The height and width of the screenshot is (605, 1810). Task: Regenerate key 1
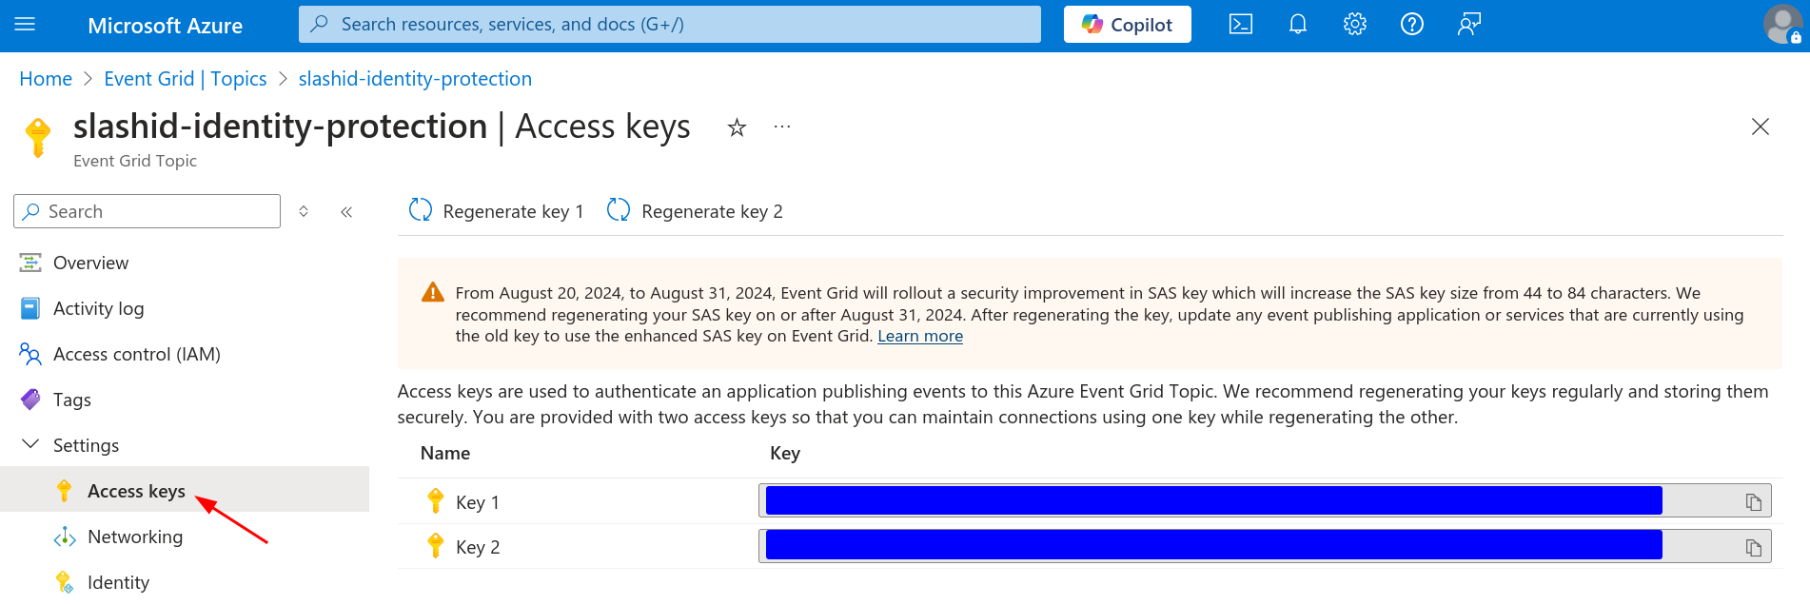(496, 210)
